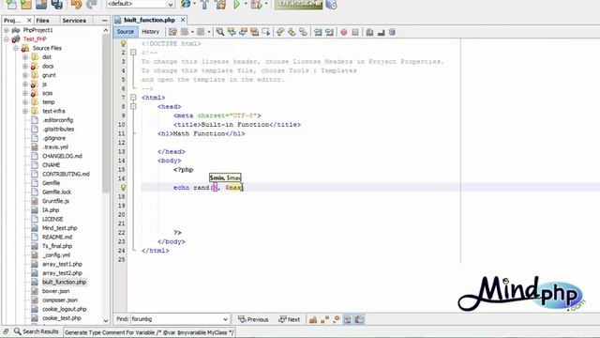
Task: Open the Search Results panel button
Action: [37, 331]
